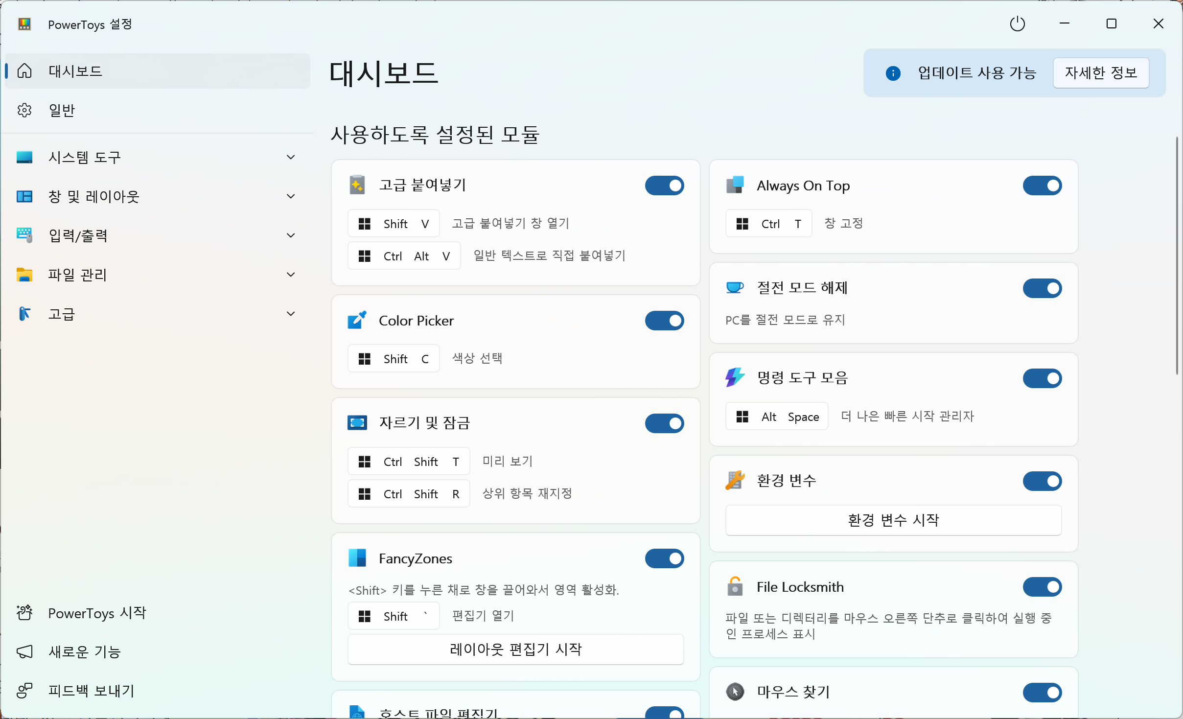This screenshot has width=1183, height=719.
Task: Toggle off 명령 도구 모음
Action: click(x=1042, y=378)
